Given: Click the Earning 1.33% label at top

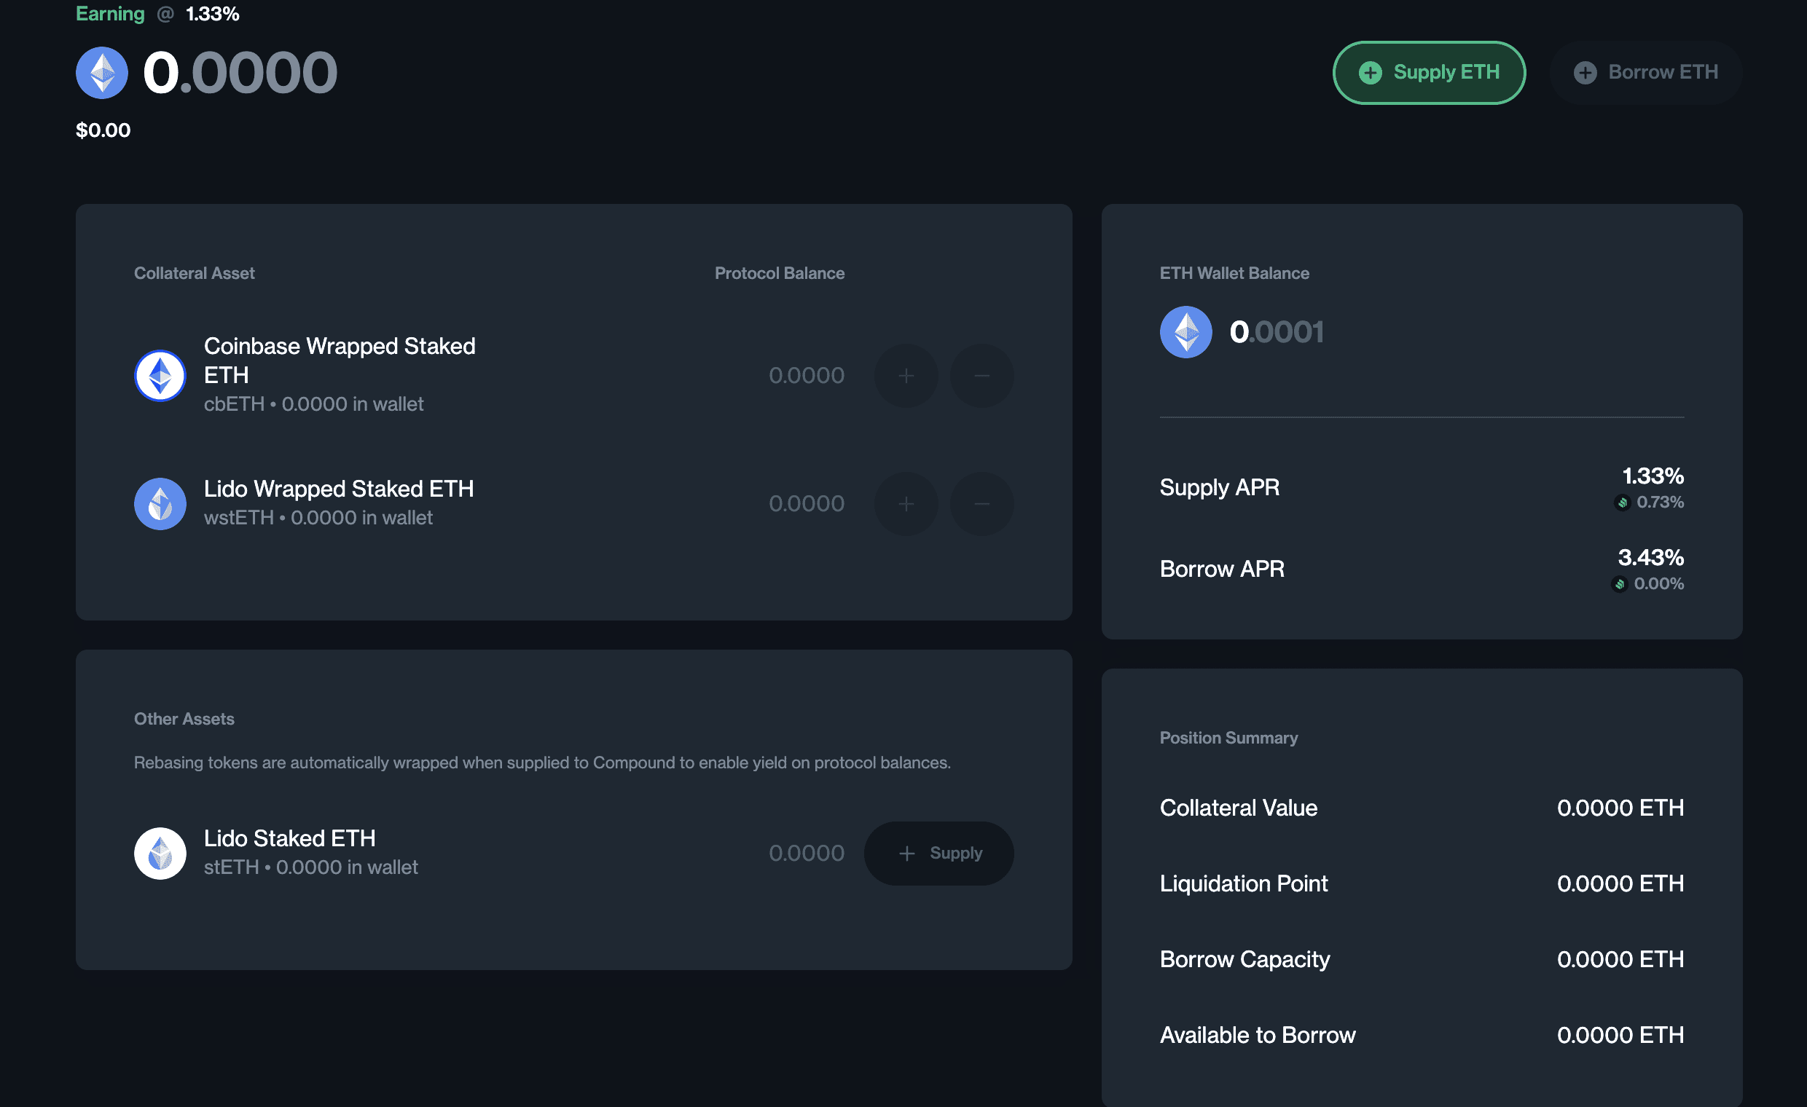Looking at the screenshot, I should (157, 14).
